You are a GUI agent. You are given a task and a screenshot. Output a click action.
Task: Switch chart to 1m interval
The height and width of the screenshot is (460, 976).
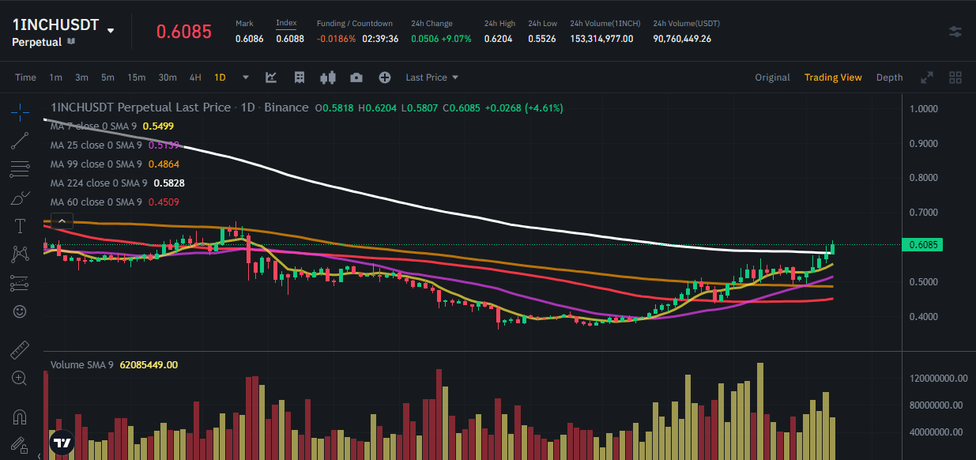[55, 77]
